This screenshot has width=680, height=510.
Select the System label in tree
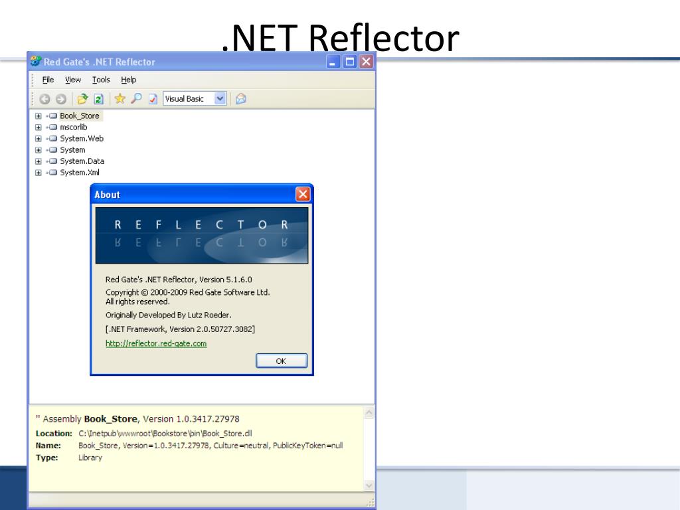pos(72,149)
